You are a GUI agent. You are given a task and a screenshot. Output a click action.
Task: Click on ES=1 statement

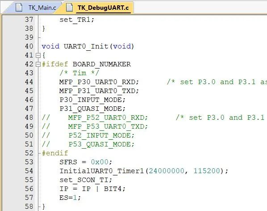click(70, 198)
